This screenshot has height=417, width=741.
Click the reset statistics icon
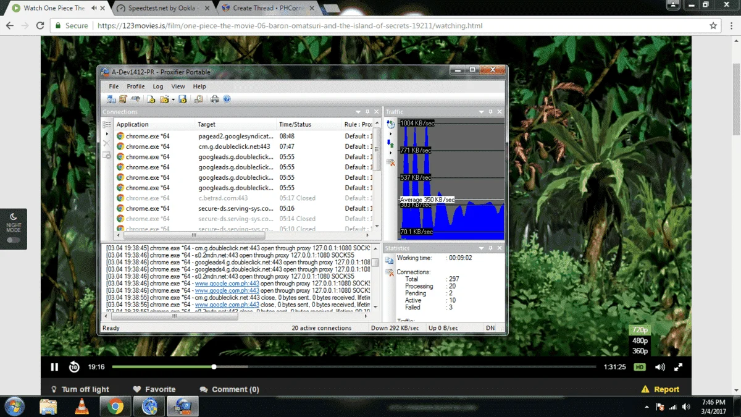tap(390, 272)
